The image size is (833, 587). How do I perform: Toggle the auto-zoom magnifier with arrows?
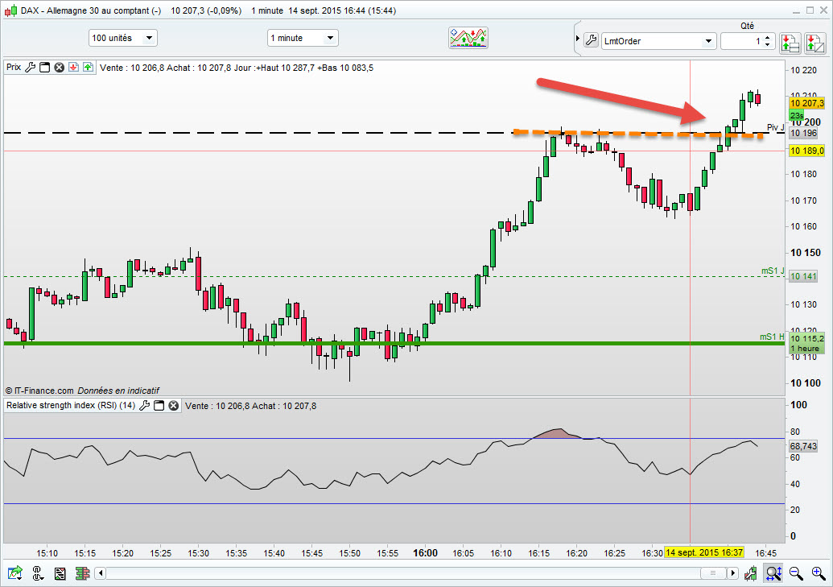tap(773, 573)
